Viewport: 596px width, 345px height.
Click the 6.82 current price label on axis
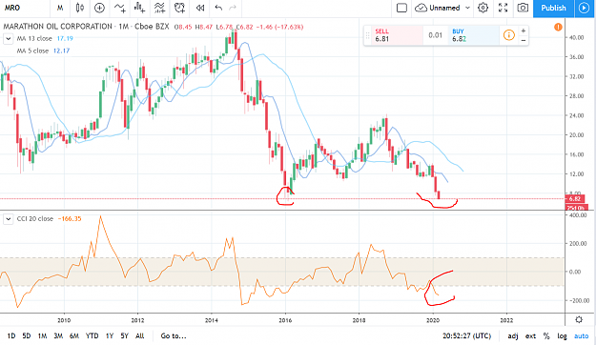coord(576,199)
